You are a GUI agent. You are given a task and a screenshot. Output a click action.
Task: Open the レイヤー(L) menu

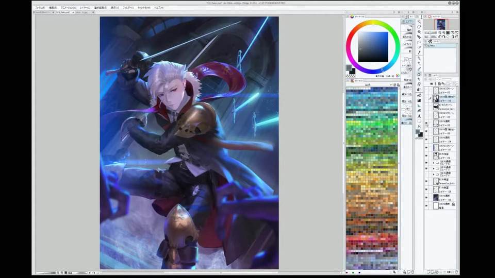click(x=85, y=8)
